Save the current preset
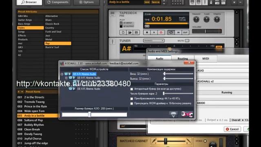The width and height of the screenshot is (261, 147). tap(147, 2)
